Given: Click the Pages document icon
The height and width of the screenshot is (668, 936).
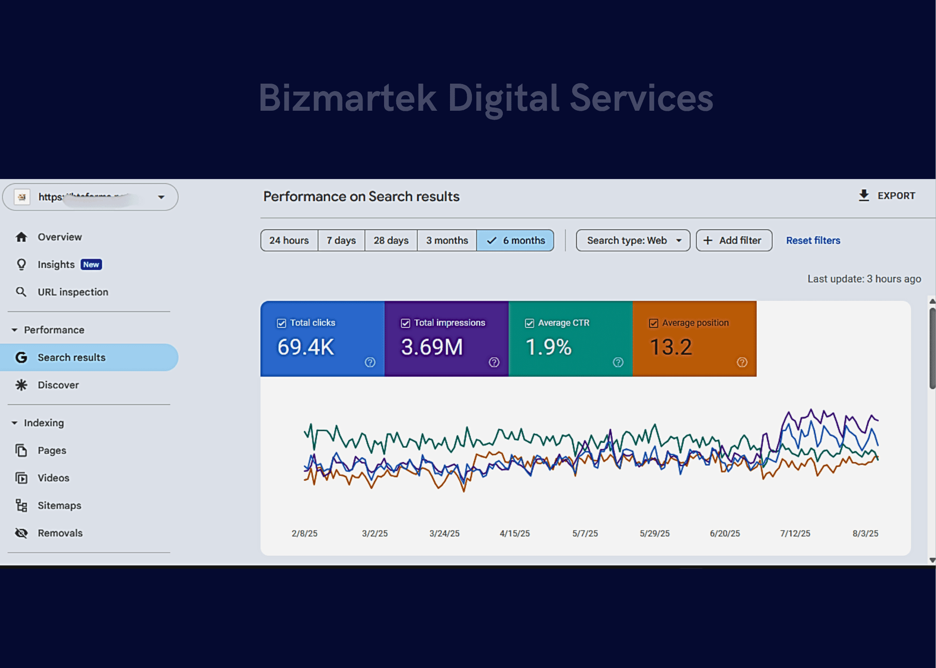Looking at the screenshot, I should tap(21, 450).
